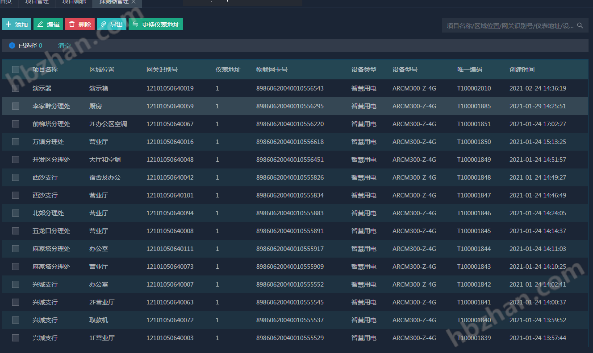Close the 探测器管理 tab with its X
Image resolution: width=593 pixels, height=353 pixels.
(134, 2)
